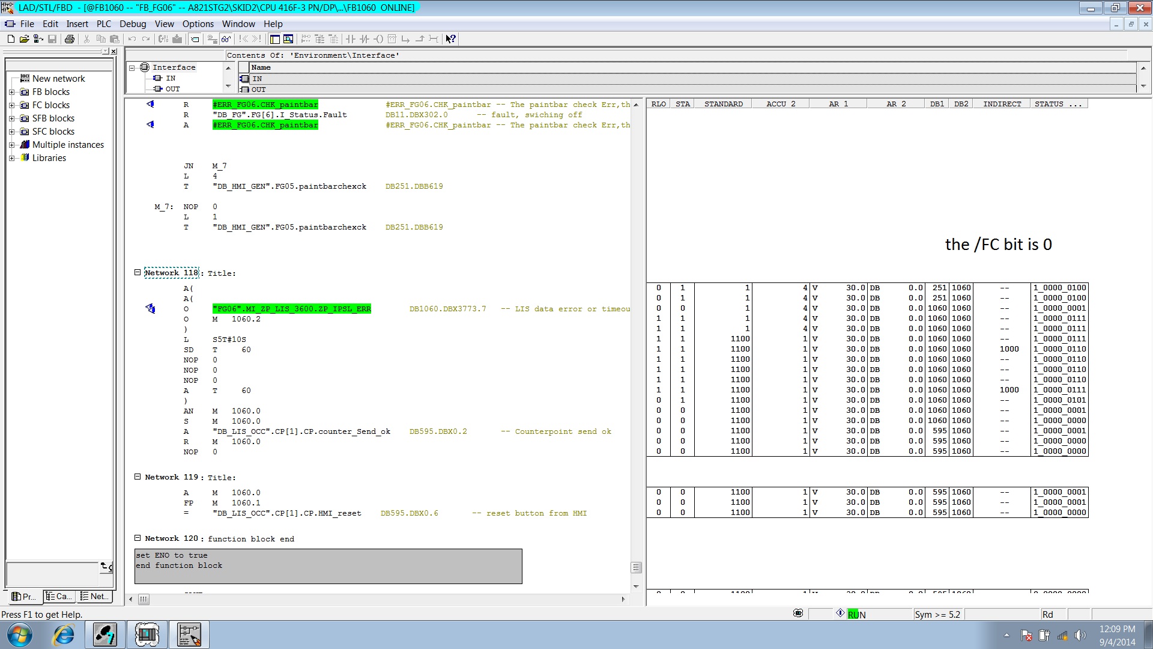This screenshot has height=649, width=1153.
Task: Expand the Libraries tree node
Action: point(11,158)
